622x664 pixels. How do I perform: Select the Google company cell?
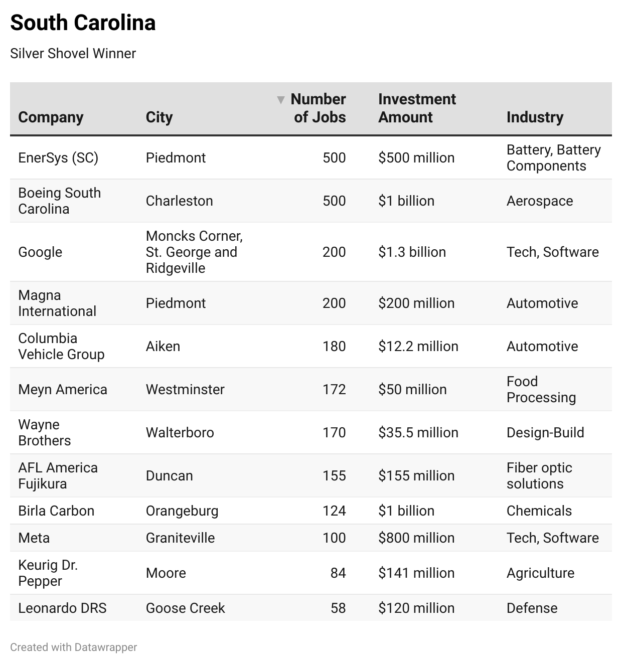pyautogui.click(x=40, y=252)
